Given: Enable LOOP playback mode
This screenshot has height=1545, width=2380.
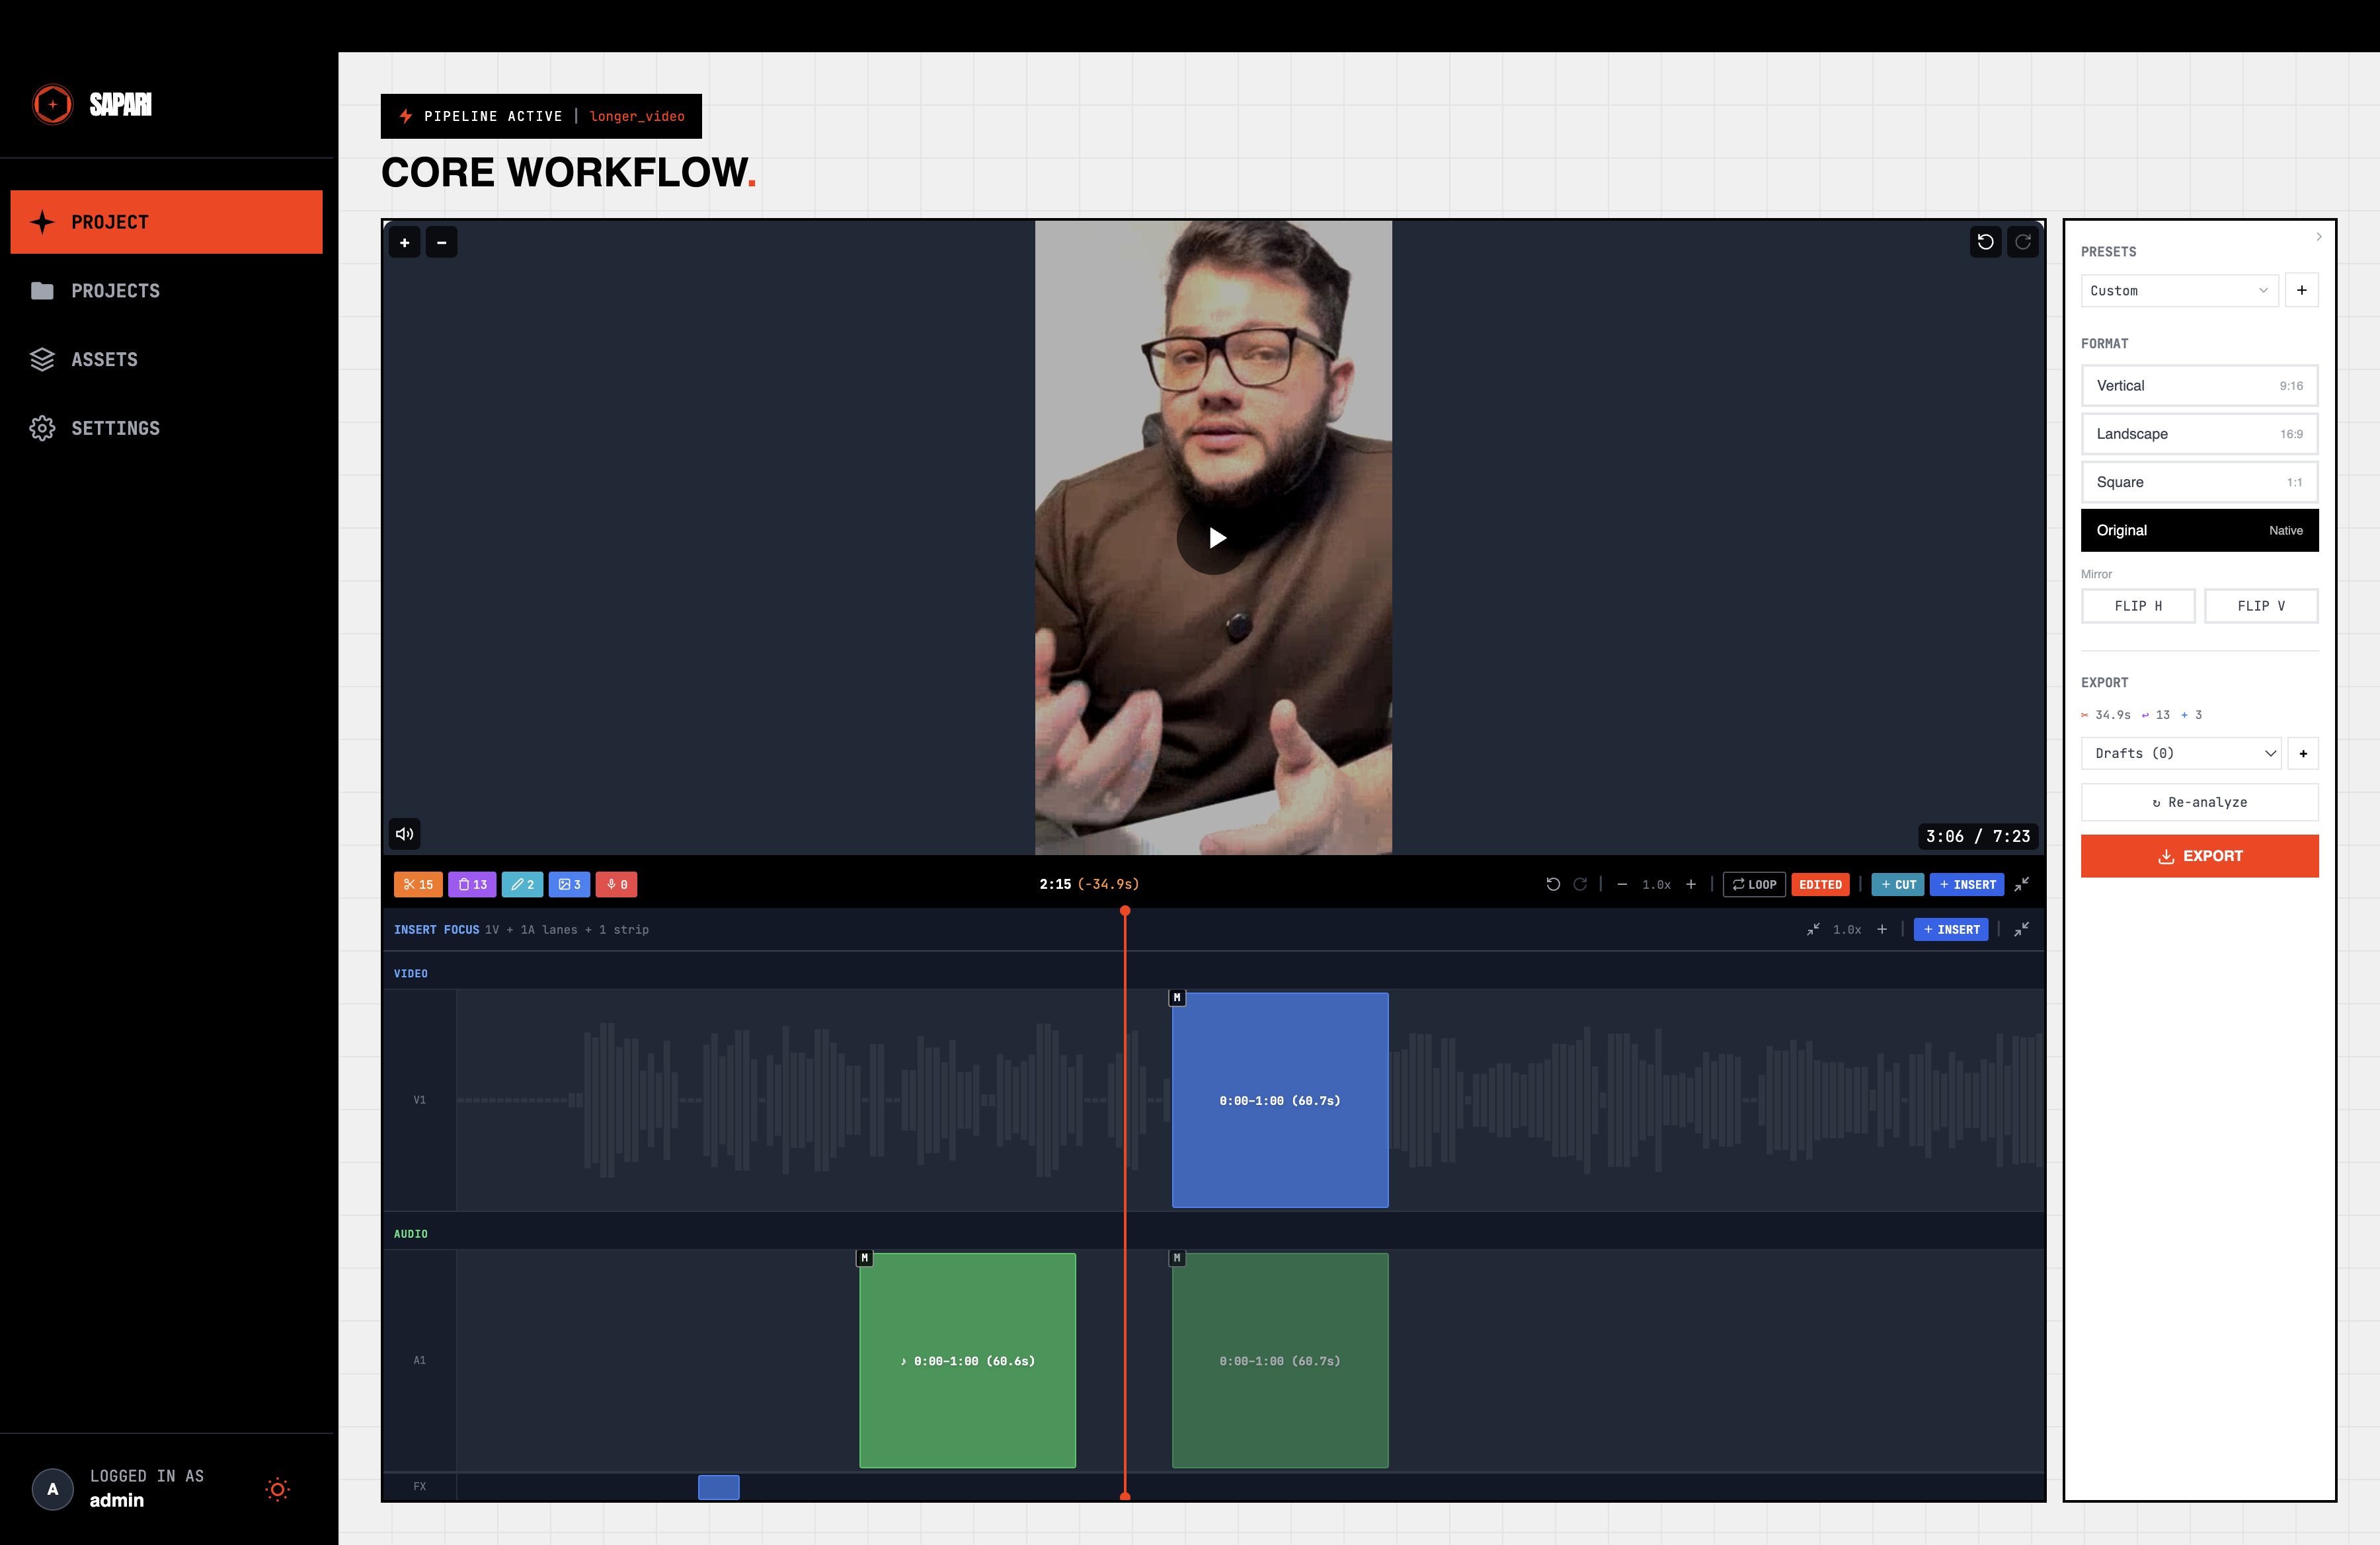Looking at the screenshot, I should point(1753,884).
